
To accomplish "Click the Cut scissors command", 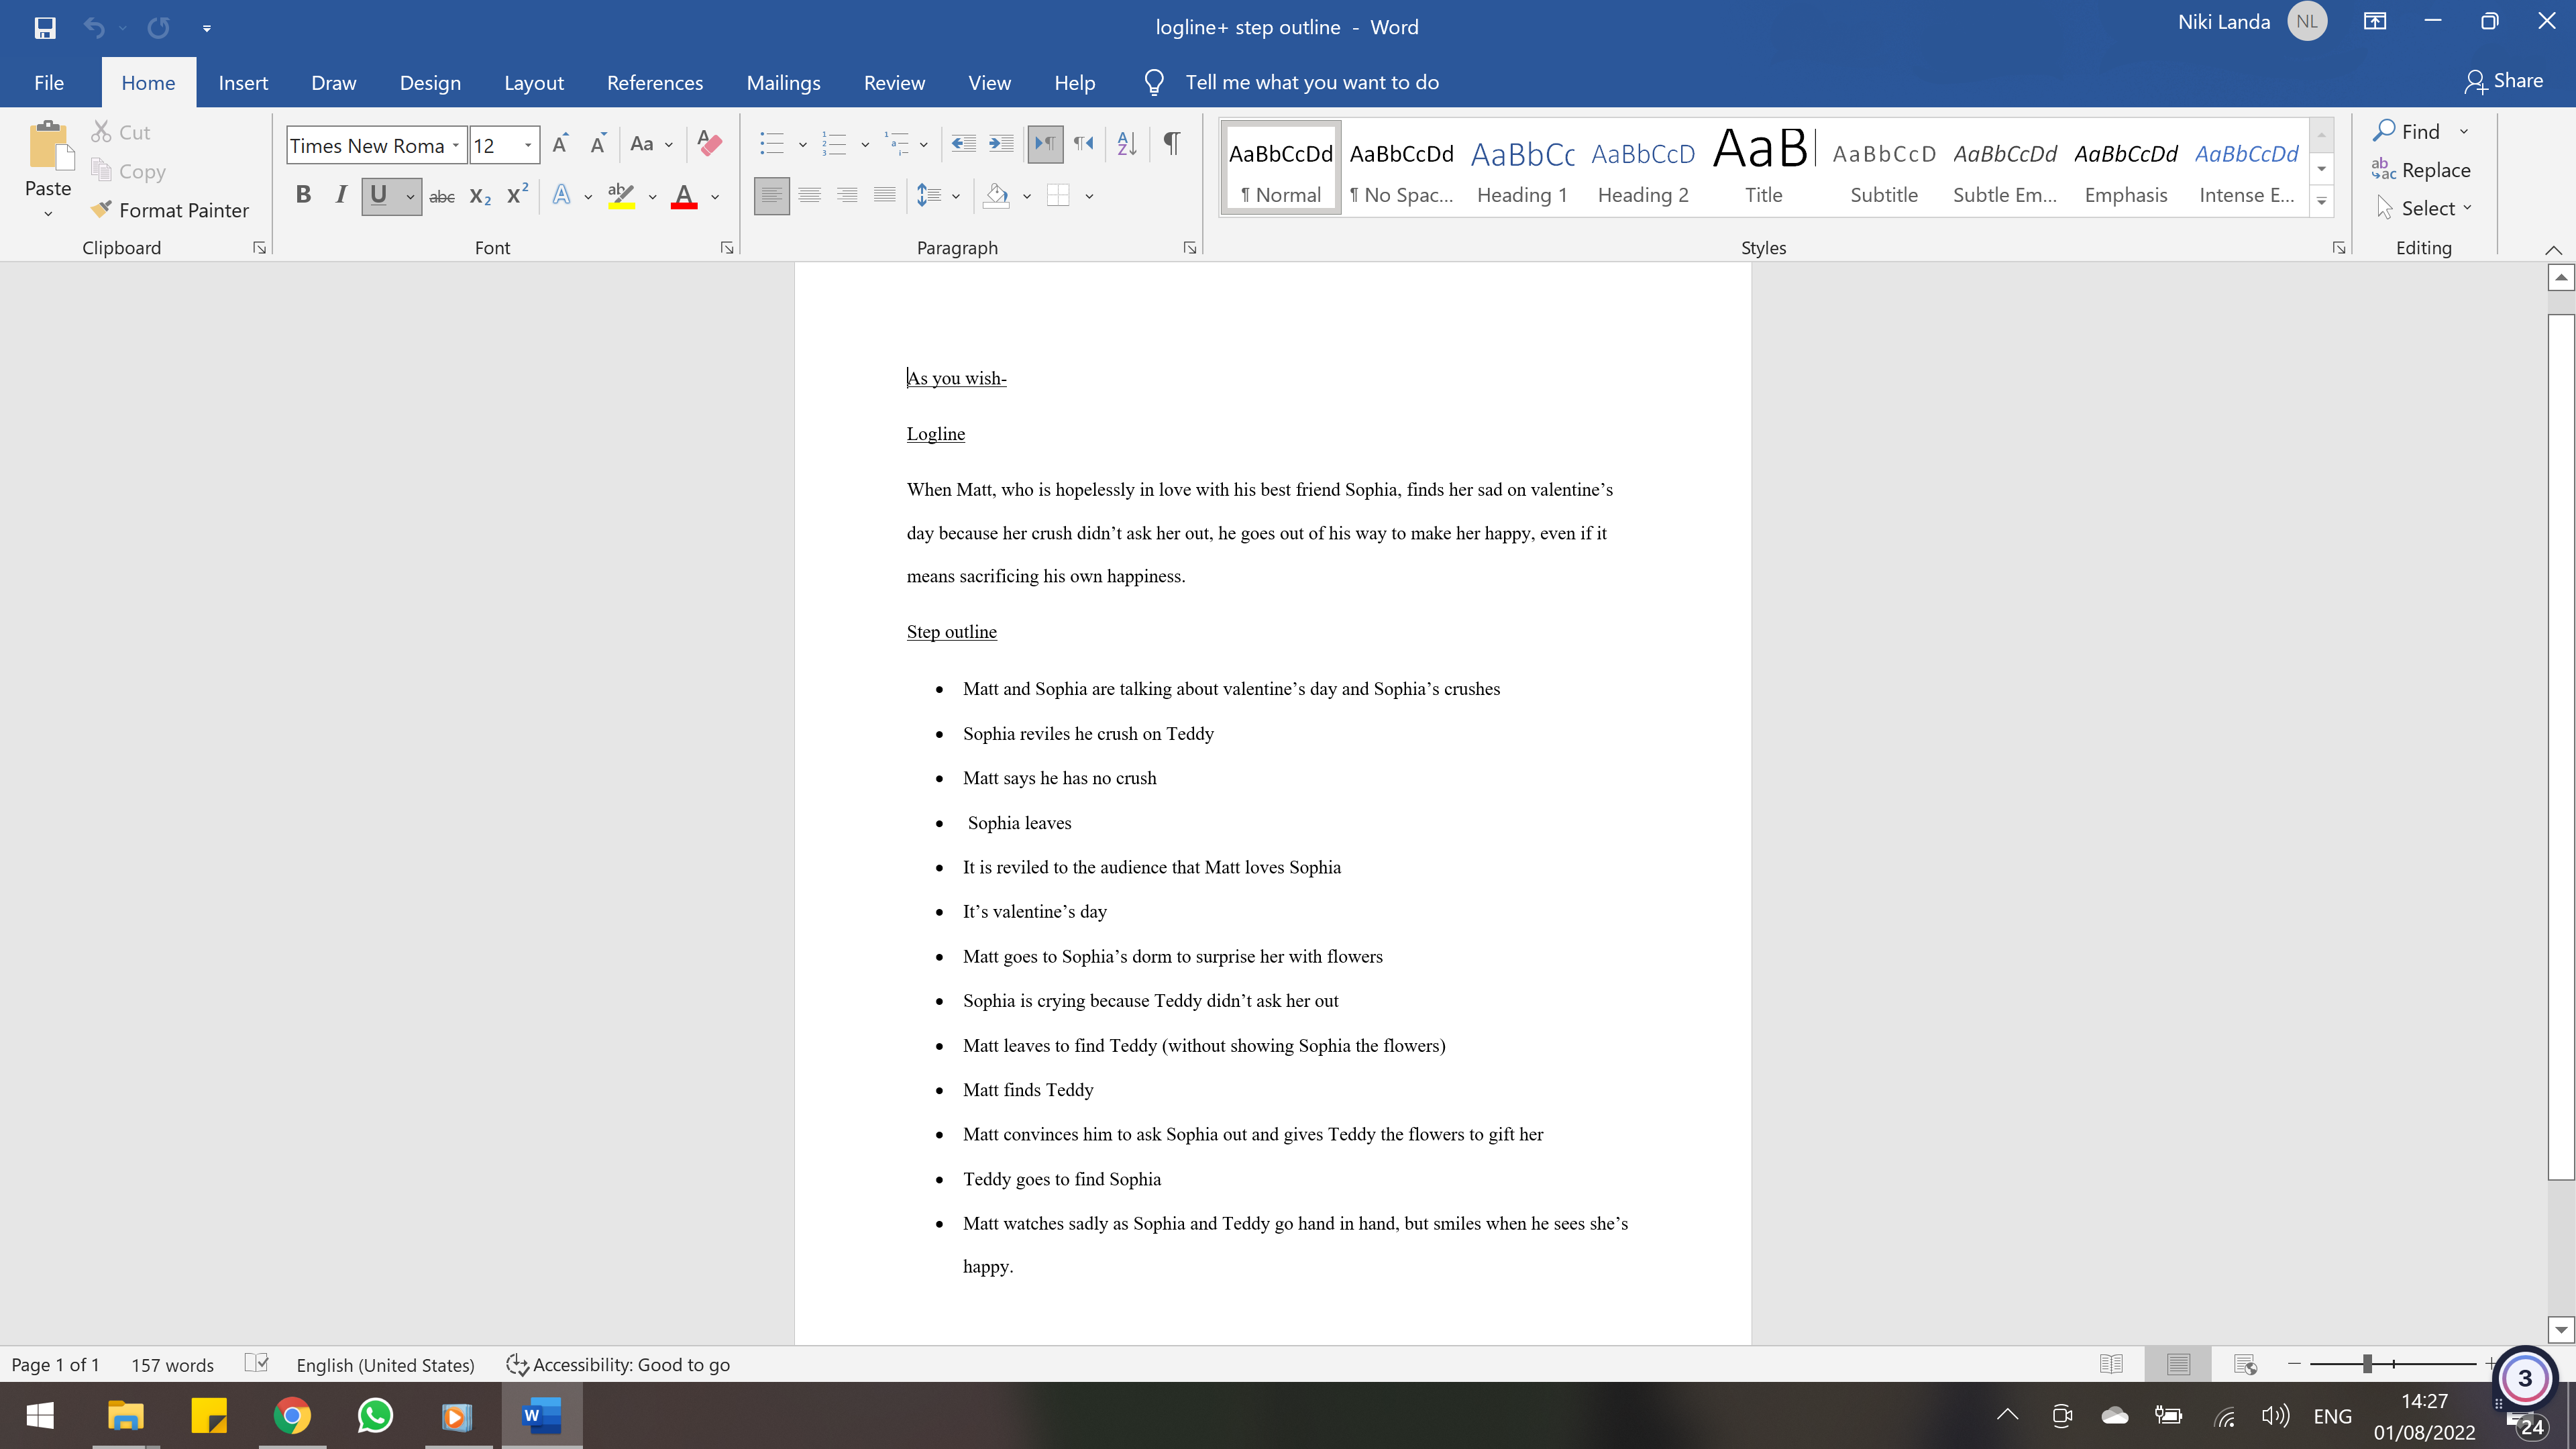I will 120,132.
